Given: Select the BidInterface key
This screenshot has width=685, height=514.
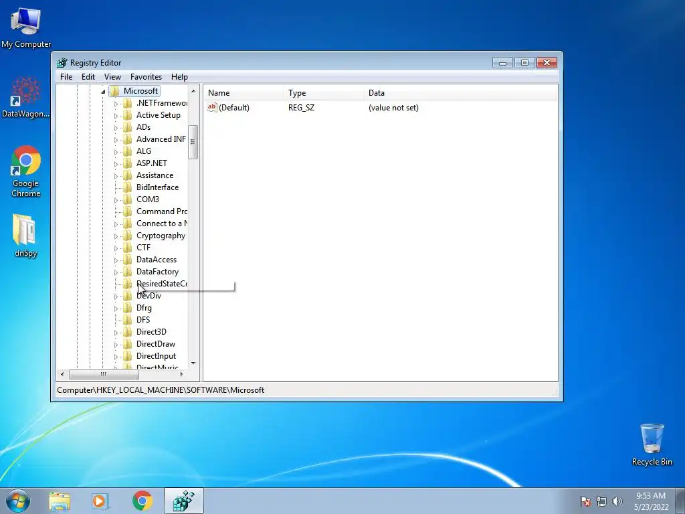Looking at the screenshot, I should [157, 187].
